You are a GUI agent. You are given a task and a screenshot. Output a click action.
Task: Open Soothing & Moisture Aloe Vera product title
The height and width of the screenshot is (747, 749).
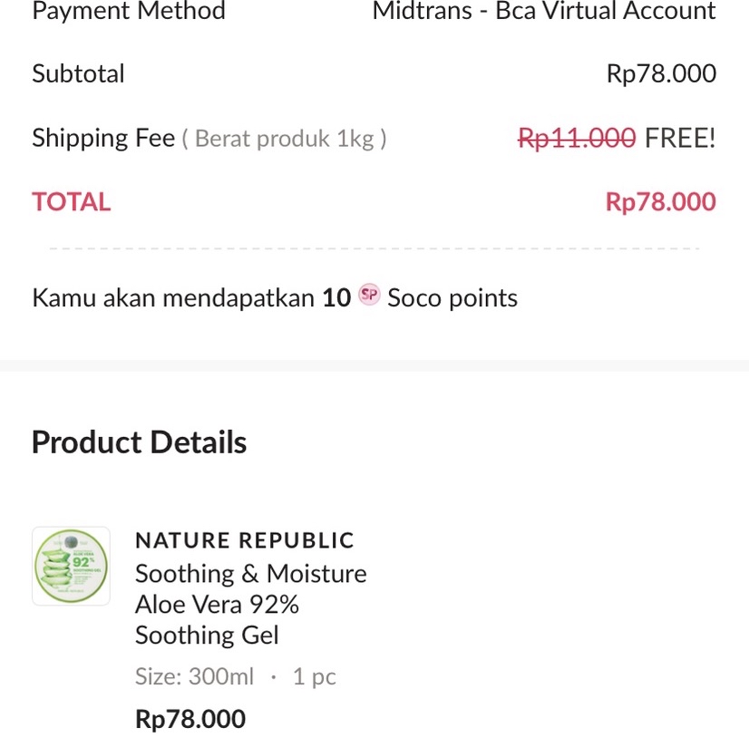tap(250, 604)
